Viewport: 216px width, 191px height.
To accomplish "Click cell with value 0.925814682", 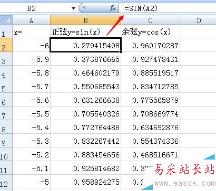I will (85, 168).
